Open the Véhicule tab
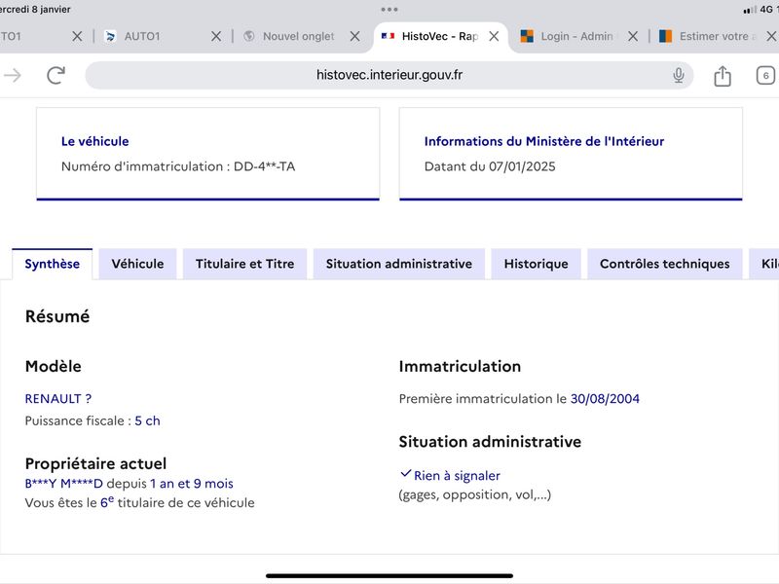 coord(137,264)
